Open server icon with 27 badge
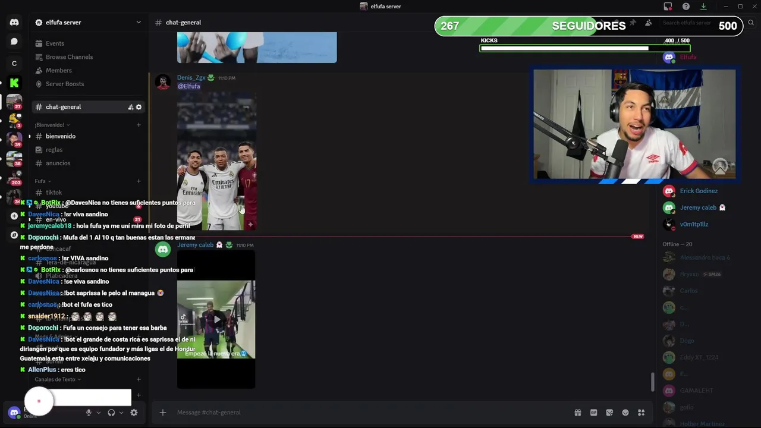Viewport: 761px width, 428px height. 14,102
